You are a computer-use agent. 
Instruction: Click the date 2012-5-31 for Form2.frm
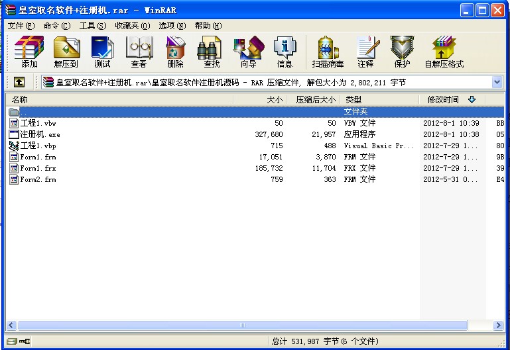point(450,179)
